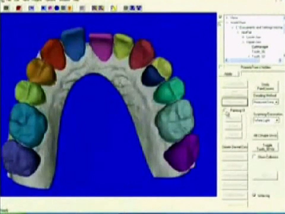This screenshot has height=214, width=285.
Task: Select the indigo back molar at bottom left
Action: pyautogui.click(x=21, y=159)
